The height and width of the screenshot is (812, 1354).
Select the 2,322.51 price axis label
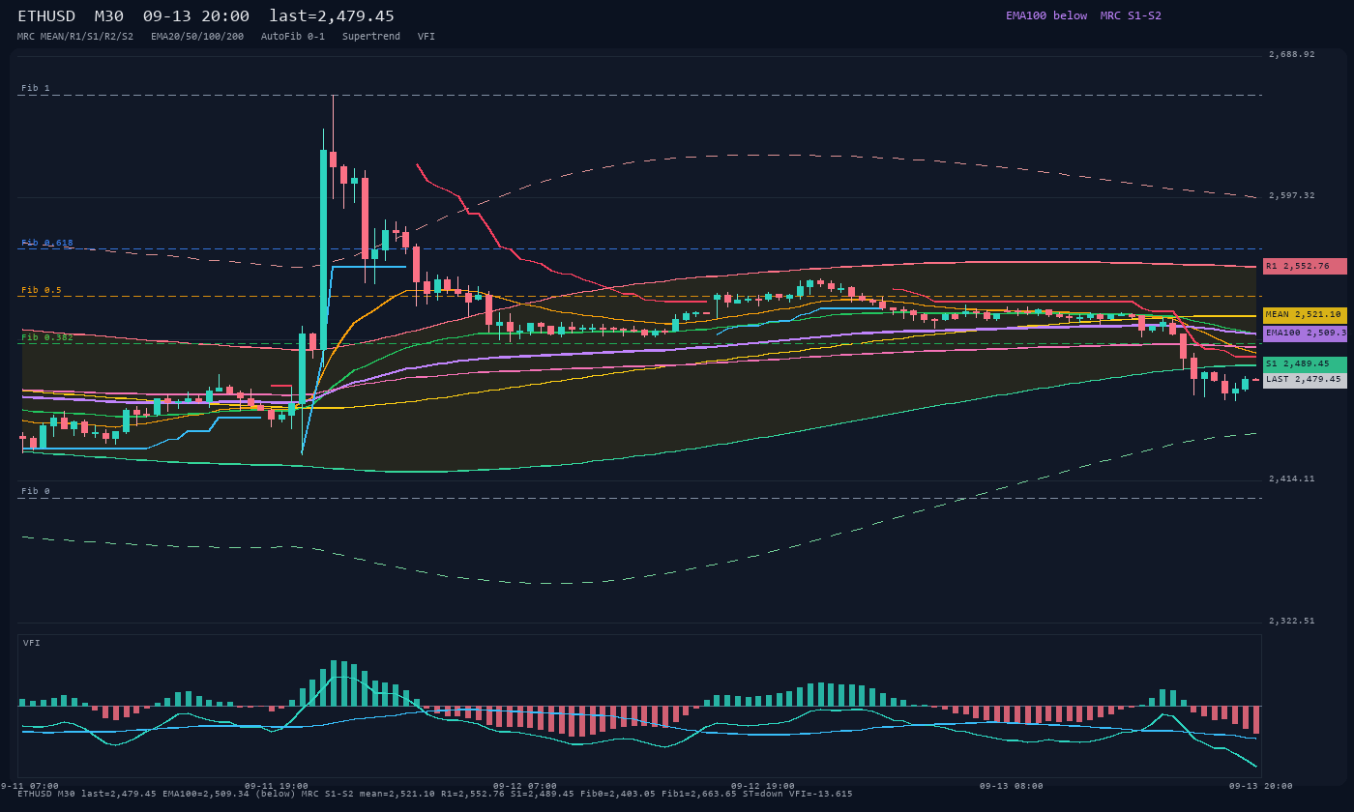tap(1292, 621)
